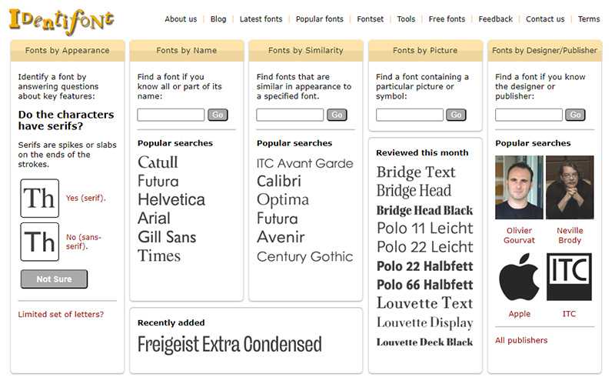Open Freigeist Extra Condensed font sample
615x384 pixels.
(229, 344)
